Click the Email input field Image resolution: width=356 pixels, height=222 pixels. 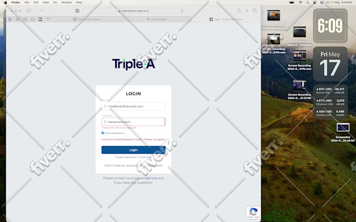tap(133, 106)
